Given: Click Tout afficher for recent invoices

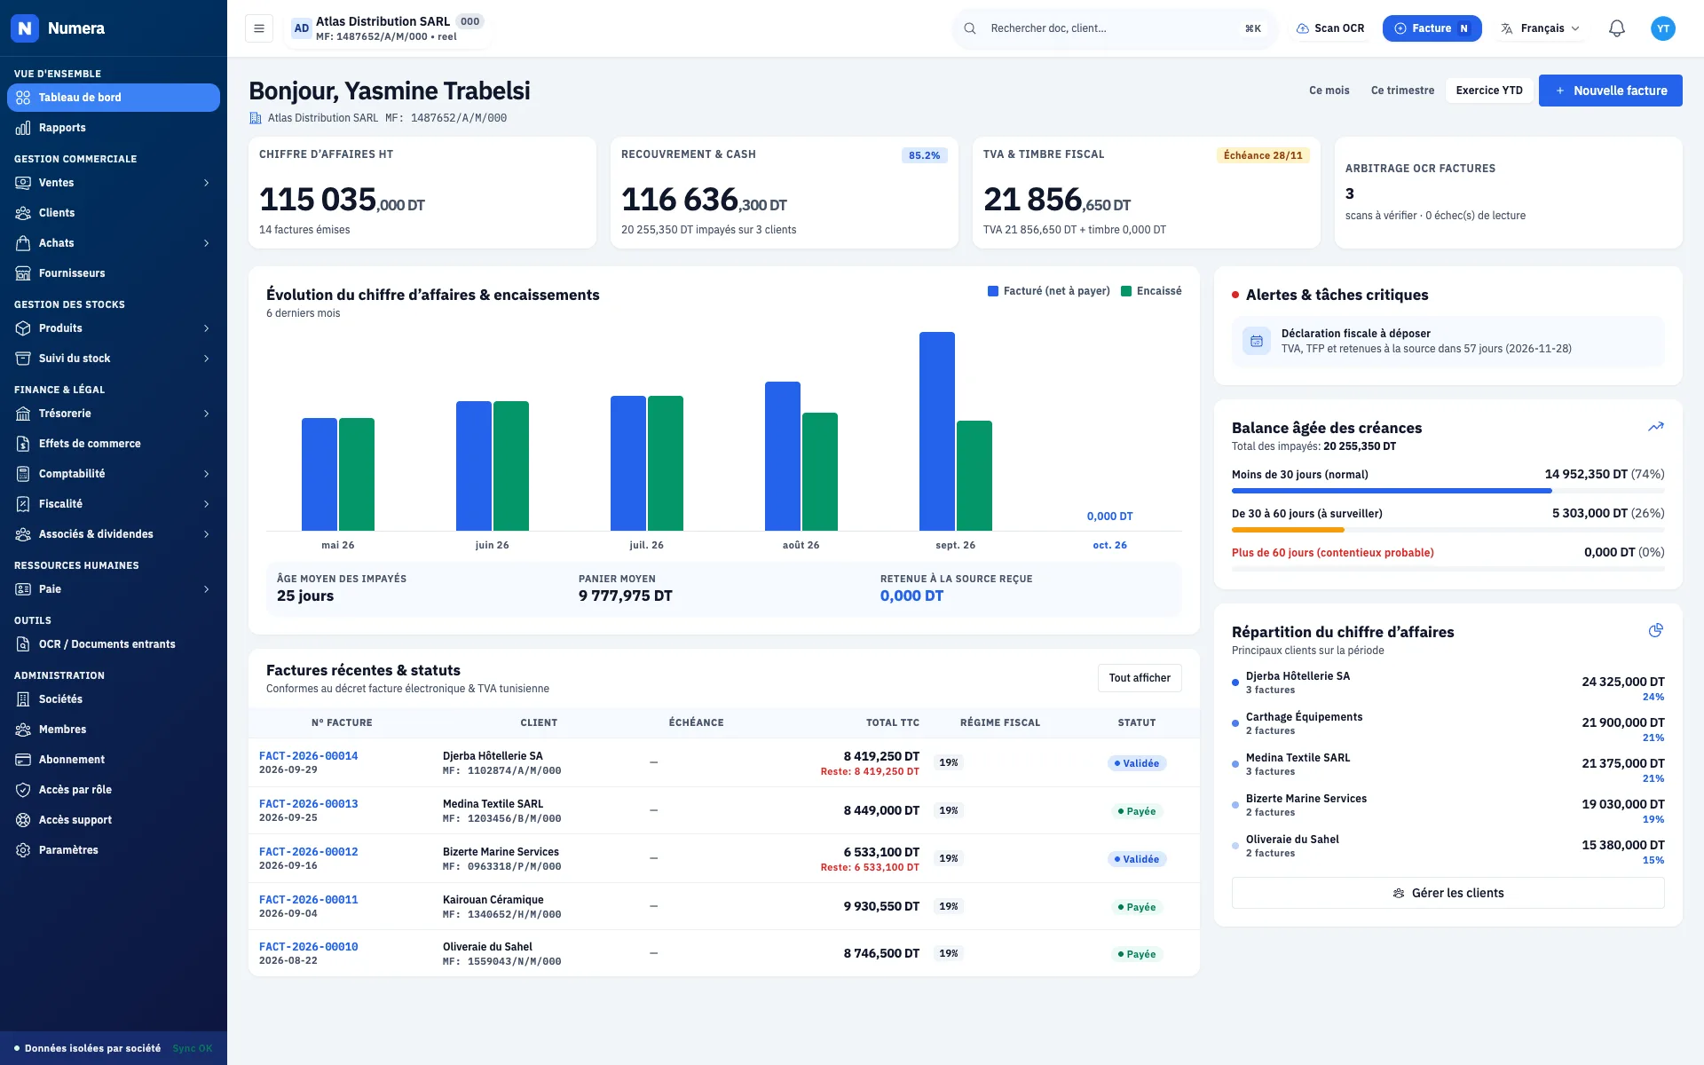Looking at the screenshot, I should (1140, 678).
